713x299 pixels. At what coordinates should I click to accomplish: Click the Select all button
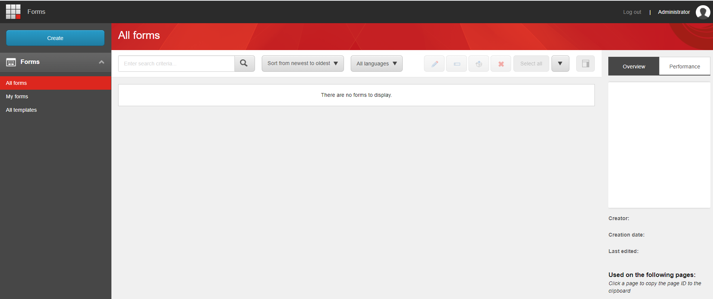(x=531, y=64)
